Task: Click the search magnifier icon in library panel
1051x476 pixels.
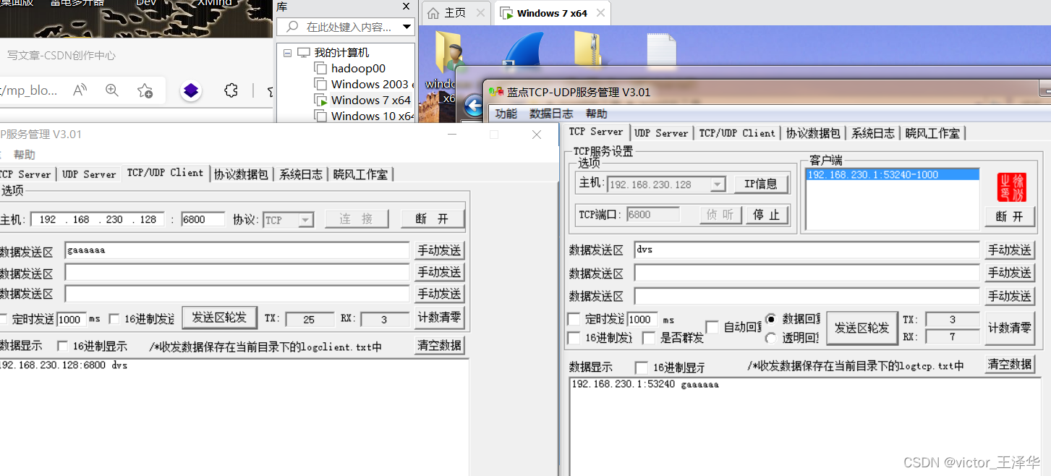Action: pos(292,27)
